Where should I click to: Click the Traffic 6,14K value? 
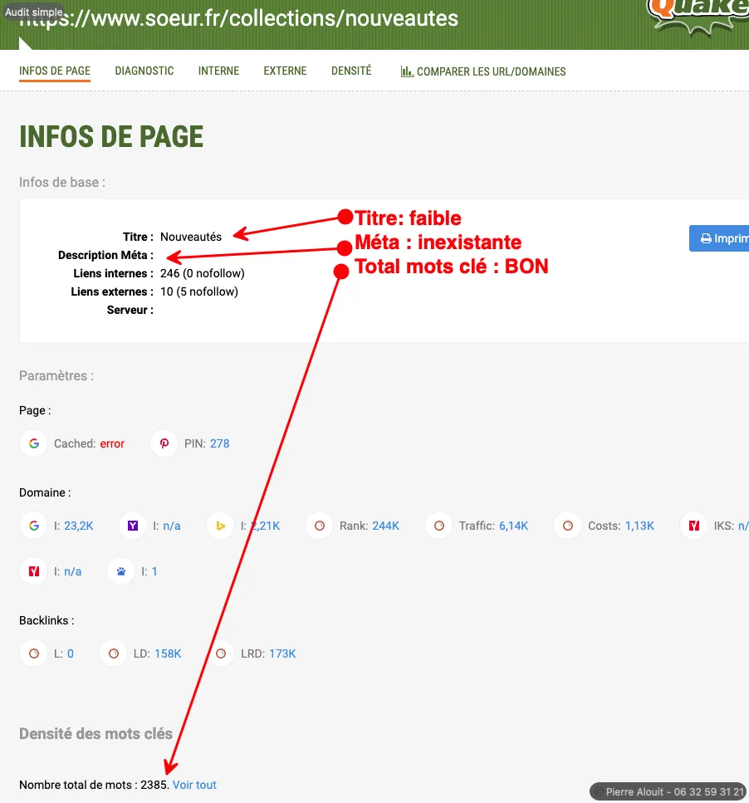513,526
